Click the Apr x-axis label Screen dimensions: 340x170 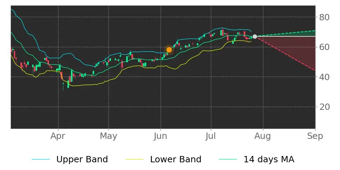click(58, 136)
